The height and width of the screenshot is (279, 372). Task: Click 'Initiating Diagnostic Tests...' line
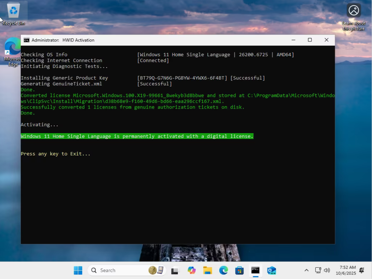click(x=64, y=66)
